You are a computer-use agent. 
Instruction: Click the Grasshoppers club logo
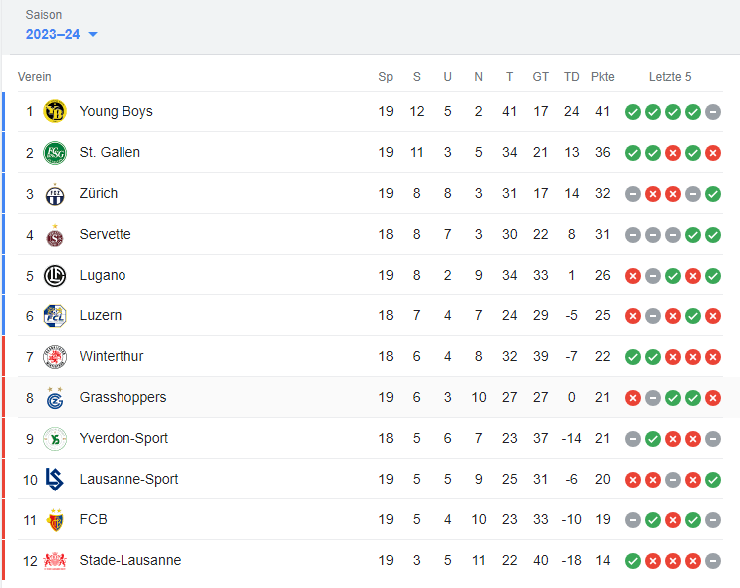coord(55,398)
